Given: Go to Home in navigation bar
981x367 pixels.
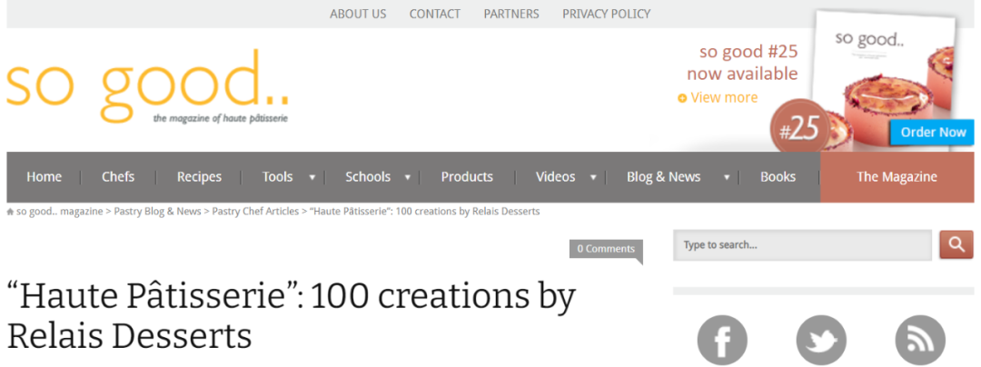Looking at the screenshot, I should click(x=44, y=177).
